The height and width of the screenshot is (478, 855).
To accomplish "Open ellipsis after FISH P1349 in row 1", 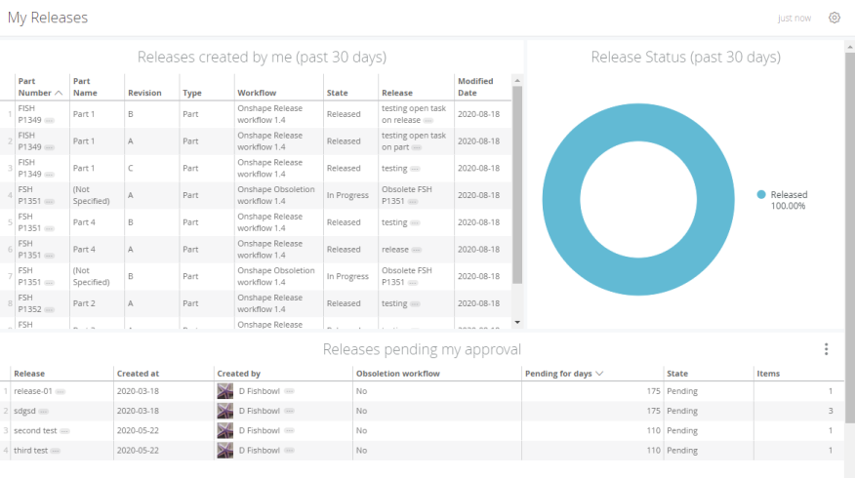I will (49, 120).
